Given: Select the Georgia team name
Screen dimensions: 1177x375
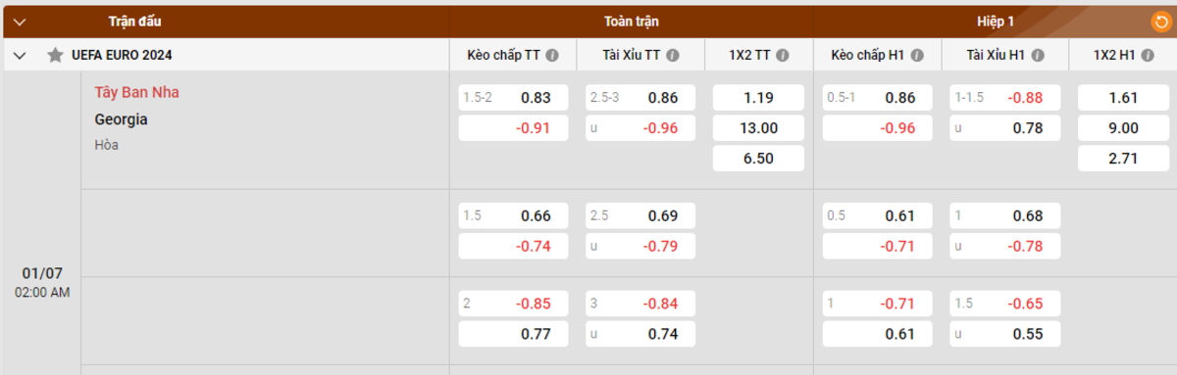Looking at the screenshot, I should pyautogui.click(x=122, y=119).
